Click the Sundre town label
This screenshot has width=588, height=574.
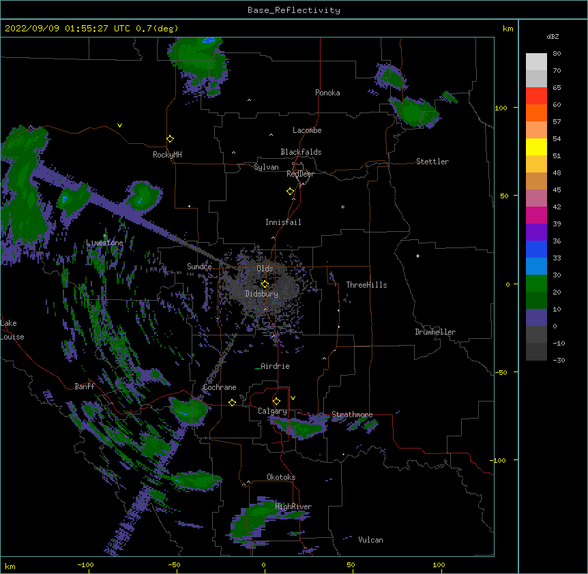pyautogui.click(x=199, y=267)
